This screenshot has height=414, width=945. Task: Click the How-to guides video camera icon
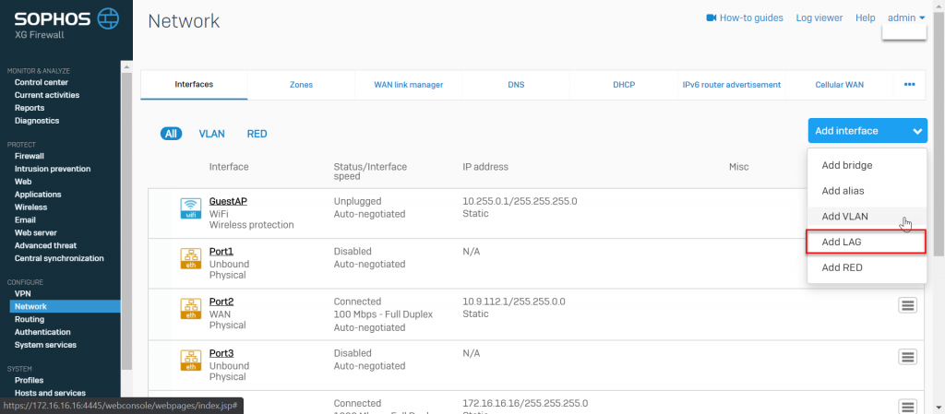[712, 18]
